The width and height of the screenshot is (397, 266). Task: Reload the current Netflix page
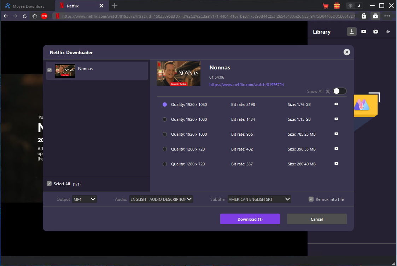tap(24, 16)
